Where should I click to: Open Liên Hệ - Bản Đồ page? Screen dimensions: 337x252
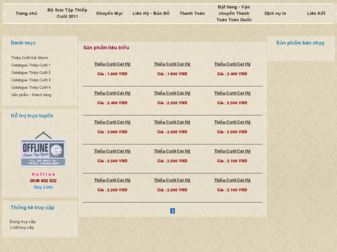[x=151, y=13]
